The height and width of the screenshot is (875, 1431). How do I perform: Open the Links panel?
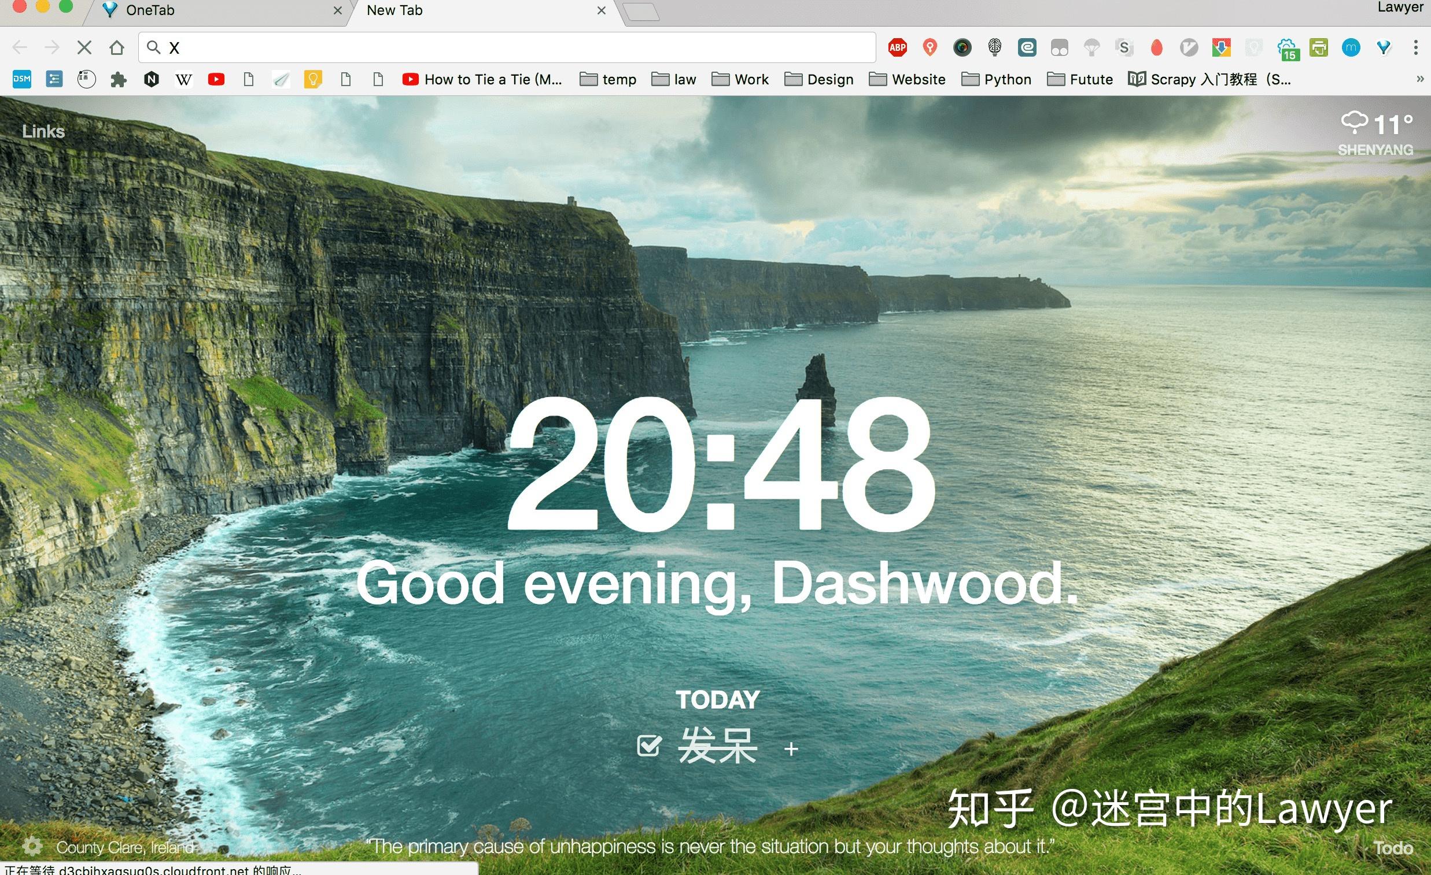coord(43,131)
